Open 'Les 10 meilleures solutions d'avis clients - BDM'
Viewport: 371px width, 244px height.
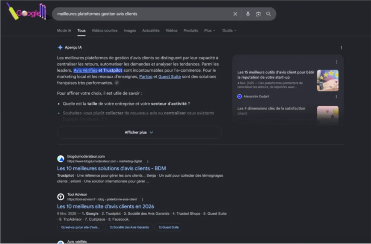click(112, 168)
